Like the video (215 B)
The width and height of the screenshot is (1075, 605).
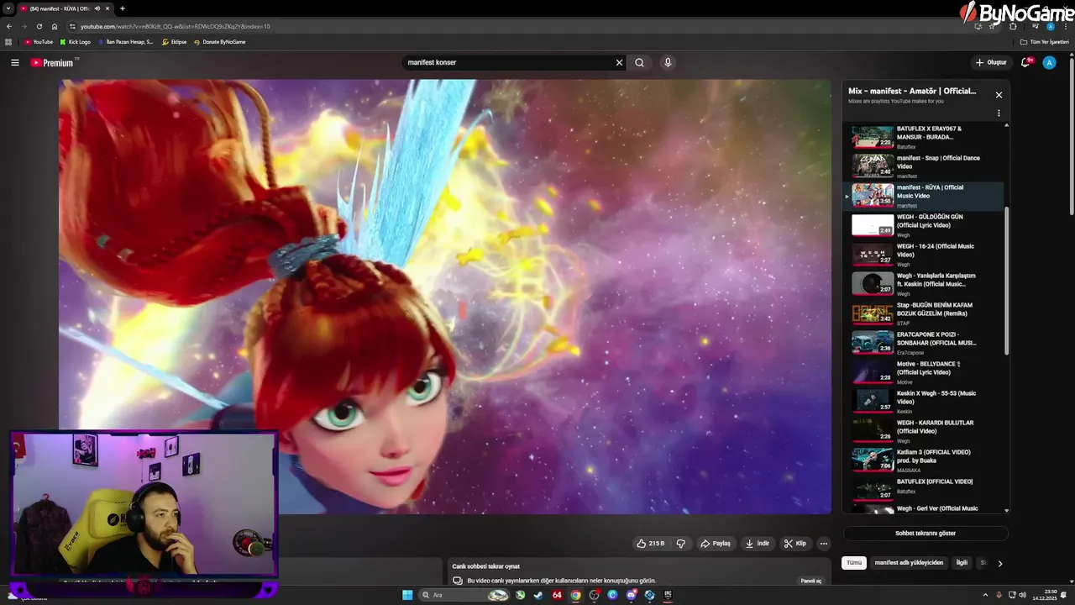[651, 544]
